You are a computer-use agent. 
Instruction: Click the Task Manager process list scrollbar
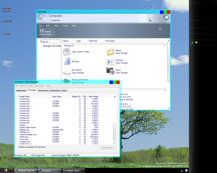(x=115, y=131)
